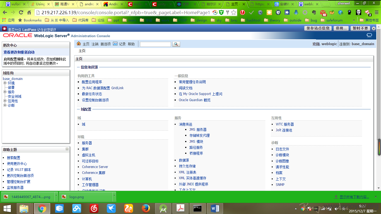Bookmark this page with the star icon
Viewport: 381px width, 214px height.
tap(234, 13)
